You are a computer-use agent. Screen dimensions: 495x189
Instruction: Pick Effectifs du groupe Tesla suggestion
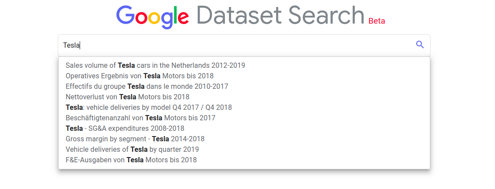coord(244,87)
